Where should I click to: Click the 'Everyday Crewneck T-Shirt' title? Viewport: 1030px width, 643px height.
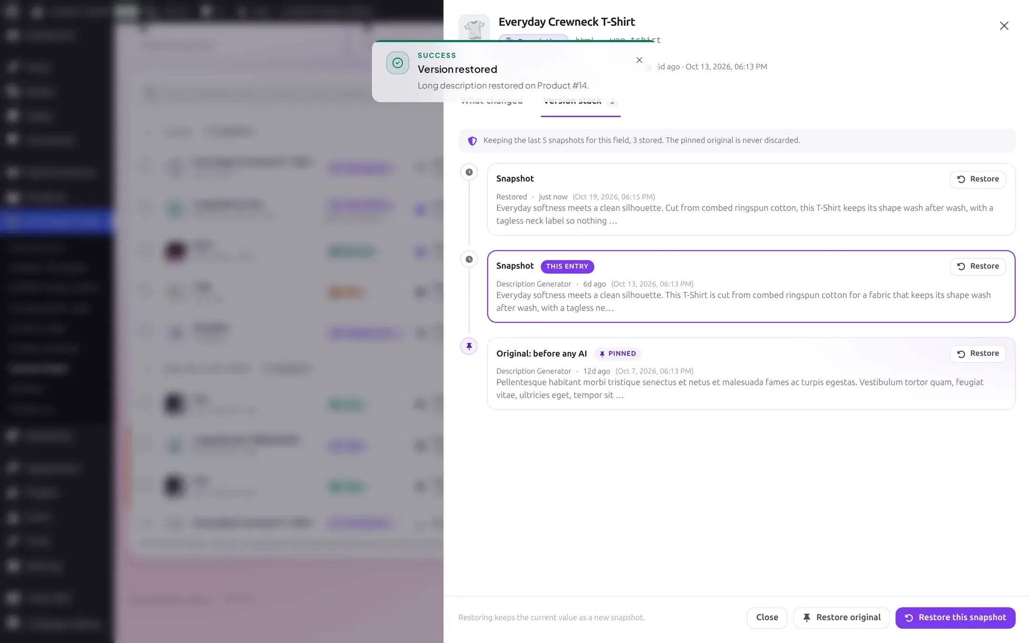pos(566,22)
